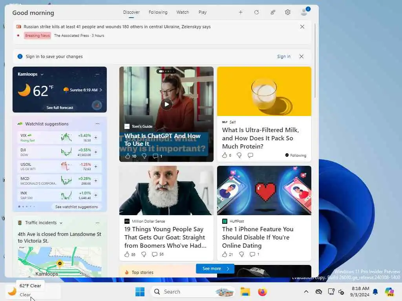This screenshot has height=301, width=402.
Task: Open watchlist widget more options
Action: pyautogui.click(x=97, y=123)
